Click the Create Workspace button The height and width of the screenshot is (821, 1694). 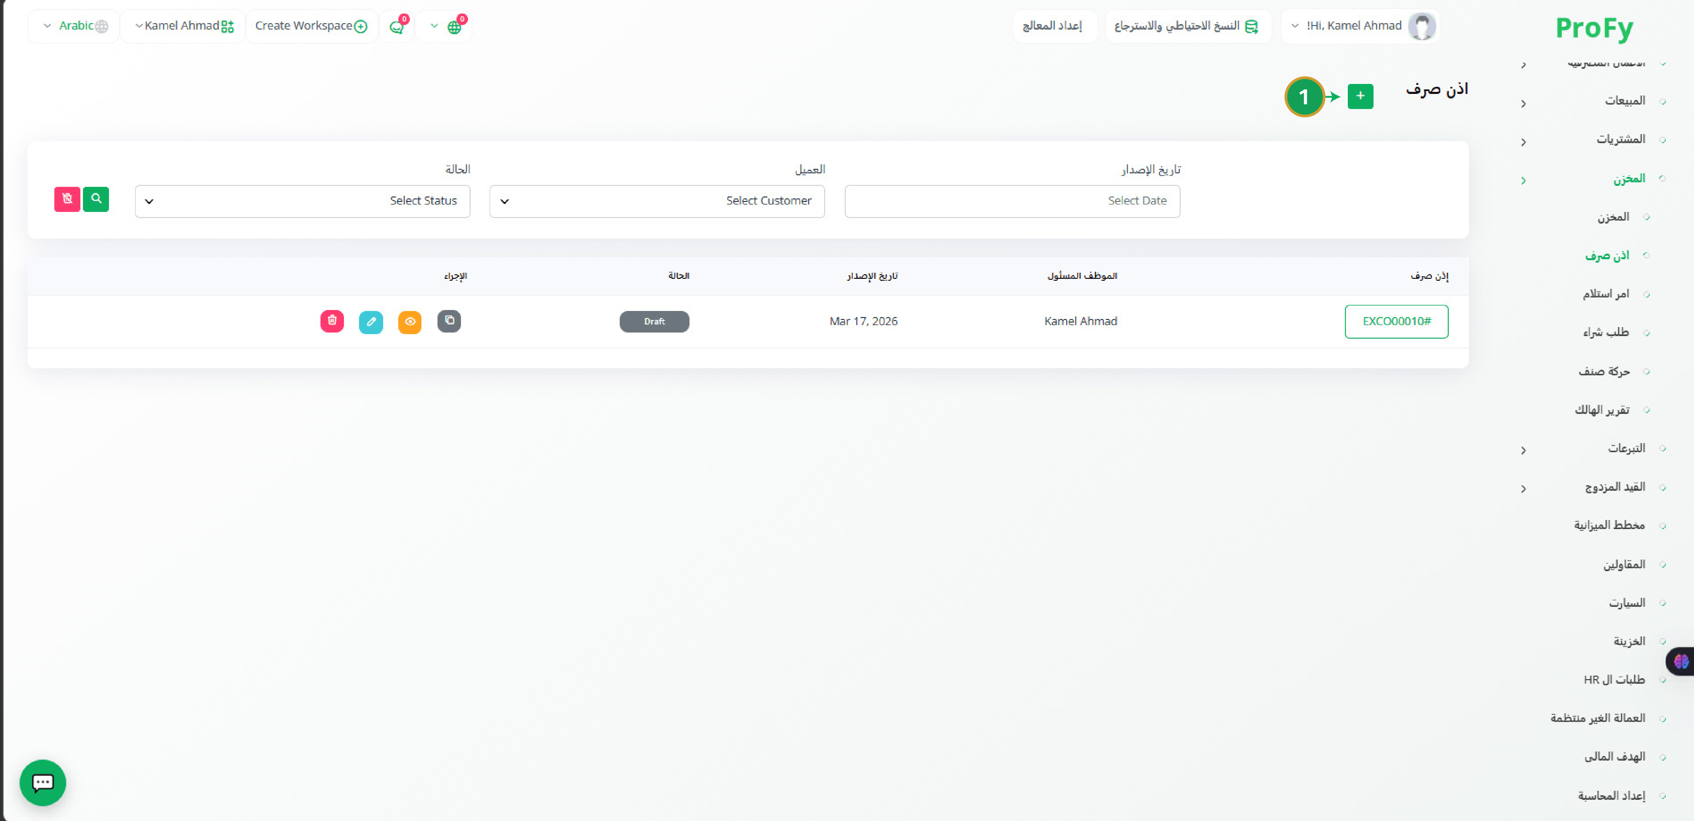pos(311,26)
